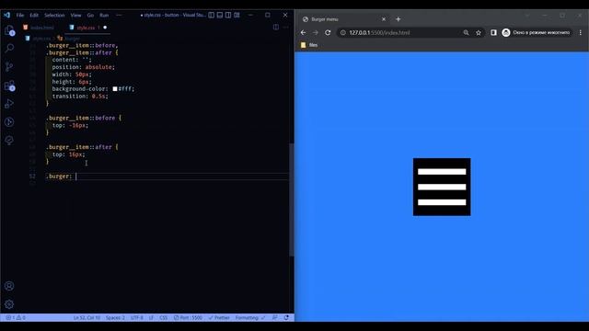Open the Explorer view in VS Code
Viewport: 589px width, 331px height.
click(9, 30)
